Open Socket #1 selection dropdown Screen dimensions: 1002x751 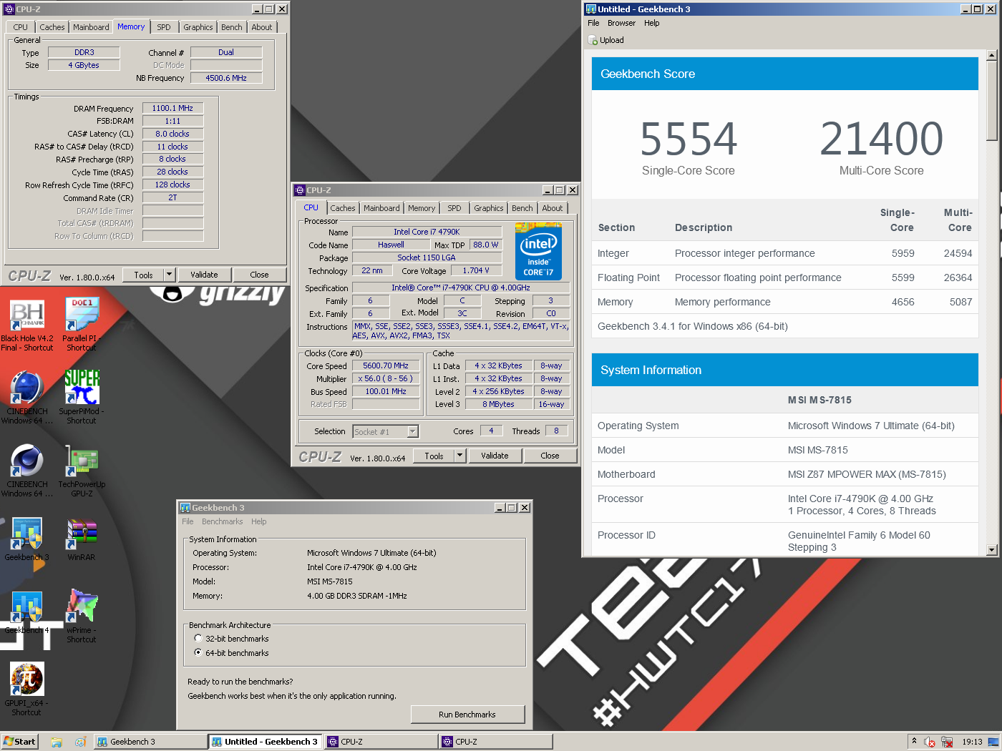coord(385,431)
